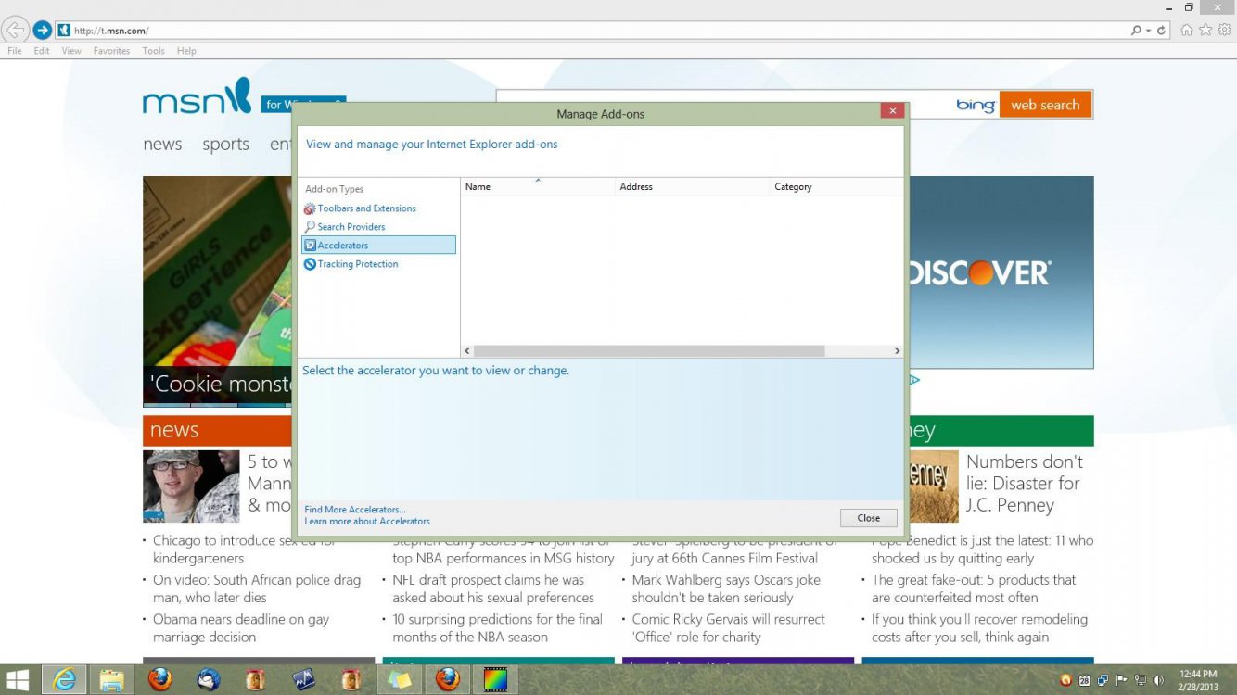Click the address bar search magnifier icon
The width and height of the screenshot is (1237, 695).
1136,31
